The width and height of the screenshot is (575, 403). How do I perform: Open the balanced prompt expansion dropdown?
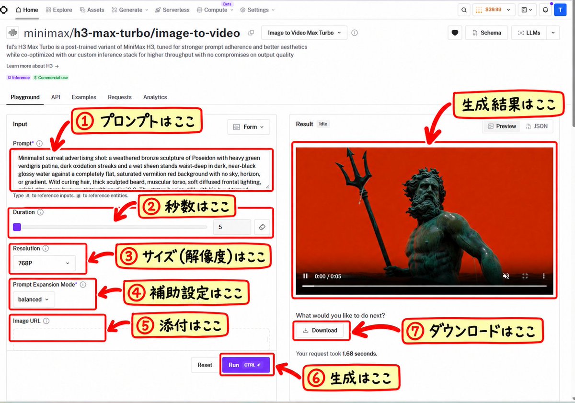[34, 299]
